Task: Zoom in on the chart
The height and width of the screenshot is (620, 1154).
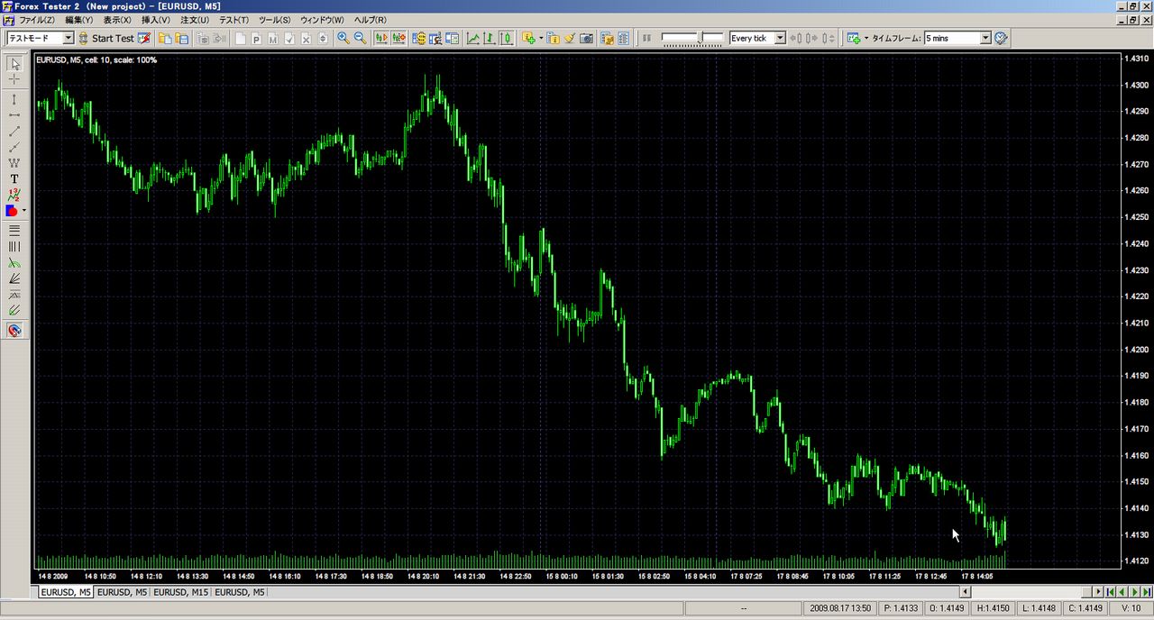Action: pos(343,38)
